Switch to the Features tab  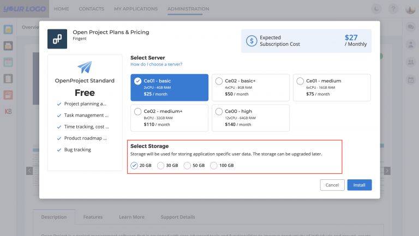93,217
